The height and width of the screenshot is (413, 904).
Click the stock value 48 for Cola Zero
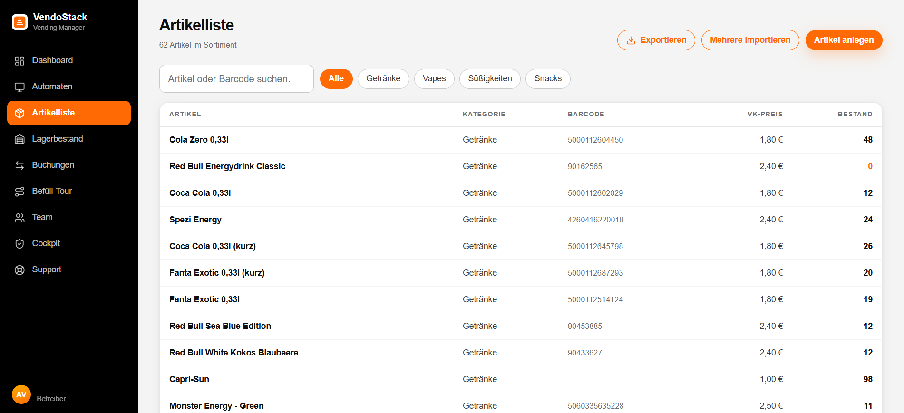868,140
